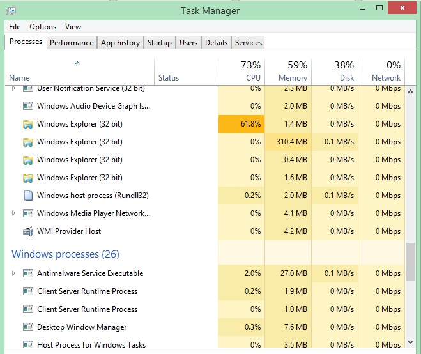Sort by the Name column header
Image resolution: width=421 pixels, height=354 pixels.
79,72
